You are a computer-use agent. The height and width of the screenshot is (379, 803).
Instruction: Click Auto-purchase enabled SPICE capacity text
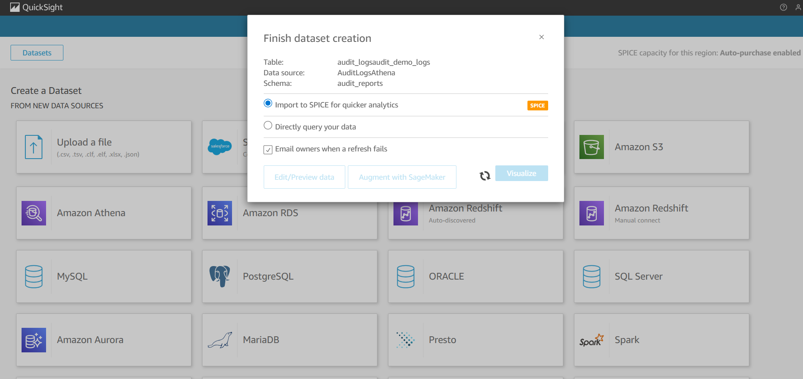click(760, 53)
